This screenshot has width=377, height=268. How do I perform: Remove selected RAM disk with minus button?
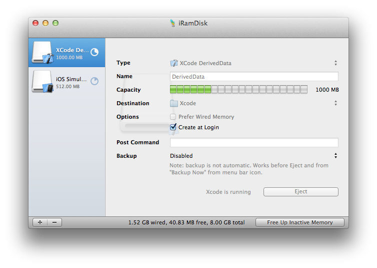click(x=54, y=222)
